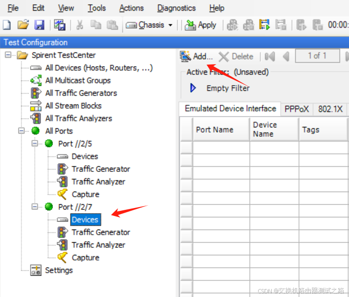This screenshot has height=297, width=349.
Task: Click the Add... device button
Action: [196, 56]
